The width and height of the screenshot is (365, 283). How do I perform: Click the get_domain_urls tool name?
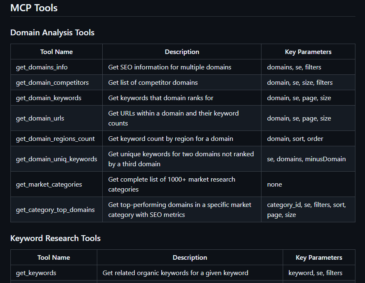tap(40, 118)
